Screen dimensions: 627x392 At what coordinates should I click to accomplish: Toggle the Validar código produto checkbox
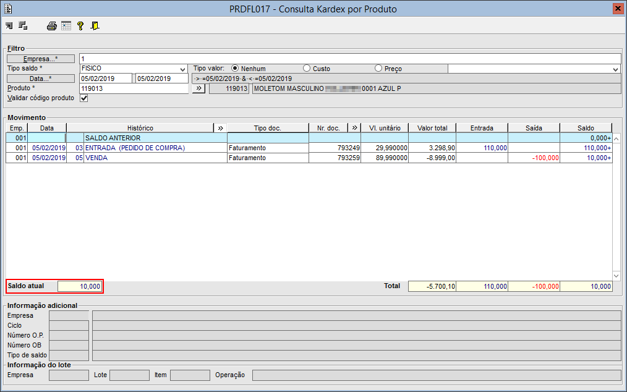tap(83, 98)
